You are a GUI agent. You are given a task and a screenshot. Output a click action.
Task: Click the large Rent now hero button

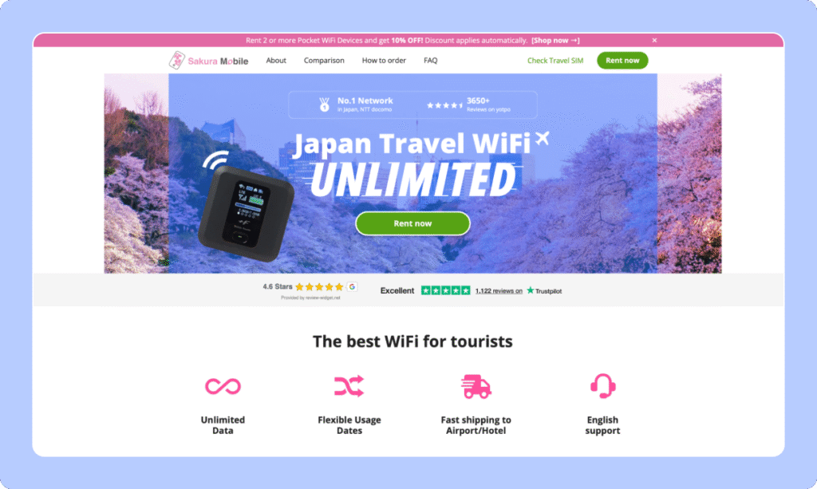(x=412, y=223)
